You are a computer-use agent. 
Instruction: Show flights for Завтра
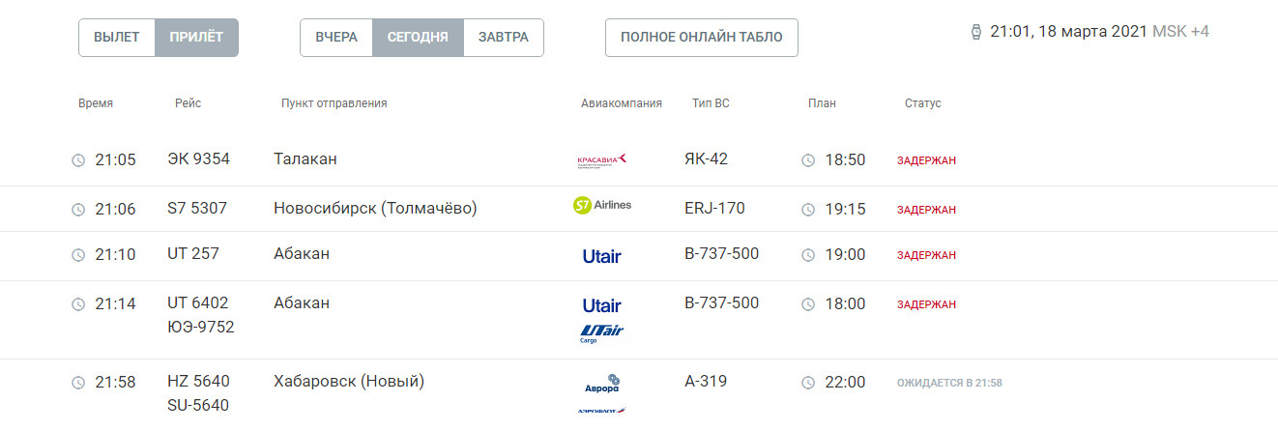tap(504, 38)
